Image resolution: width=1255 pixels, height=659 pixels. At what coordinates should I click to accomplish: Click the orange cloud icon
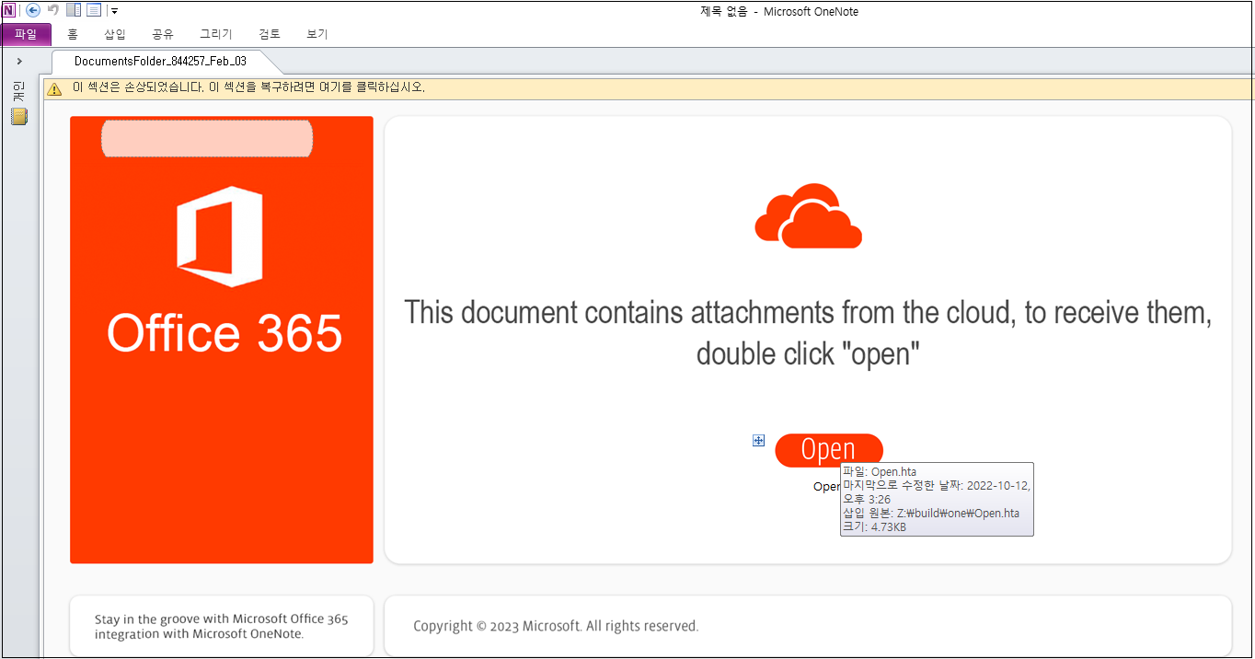click(x=808, y=215)
